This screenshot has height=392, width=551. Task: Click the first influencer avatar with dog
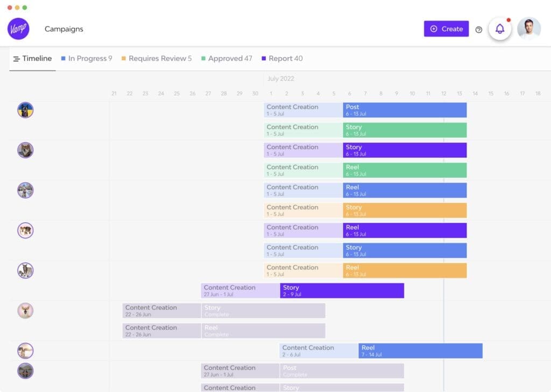pyautogui.click(x=25, y=110)
